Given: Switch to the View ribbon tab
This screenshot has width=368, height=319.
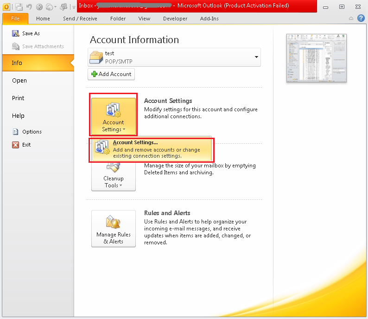Looking at the screenshot, I should tap(144, 19).
